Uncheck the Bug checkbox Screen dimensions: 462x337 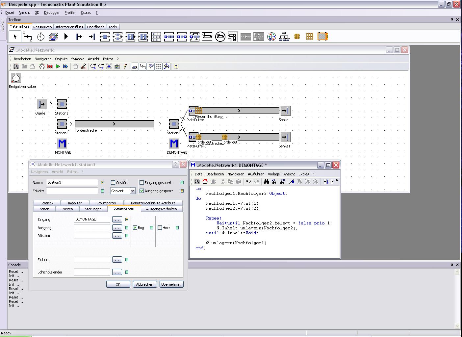point(135,227)
